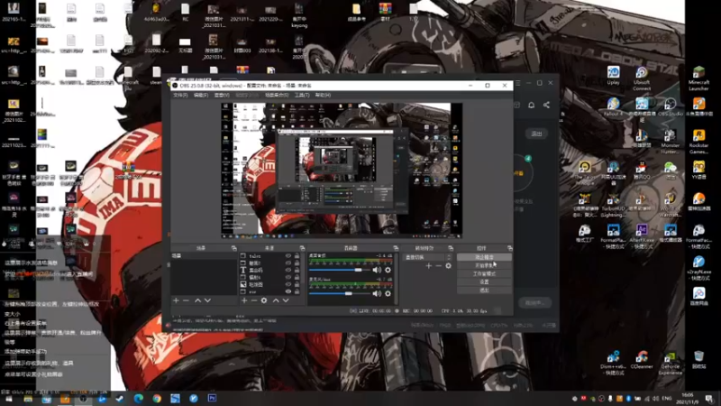Open the Ubisoft Connect desktop icon
This screenshot has width=721, height=406.
coord(642,78)
